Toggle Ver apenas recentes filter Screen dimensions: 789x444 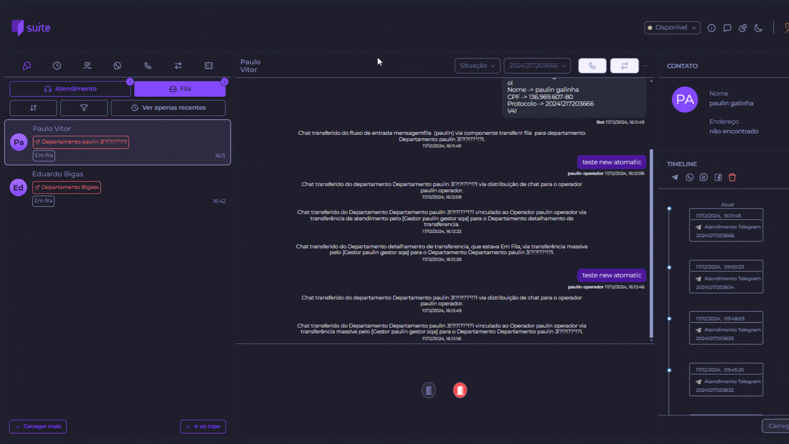click(168, 108)
